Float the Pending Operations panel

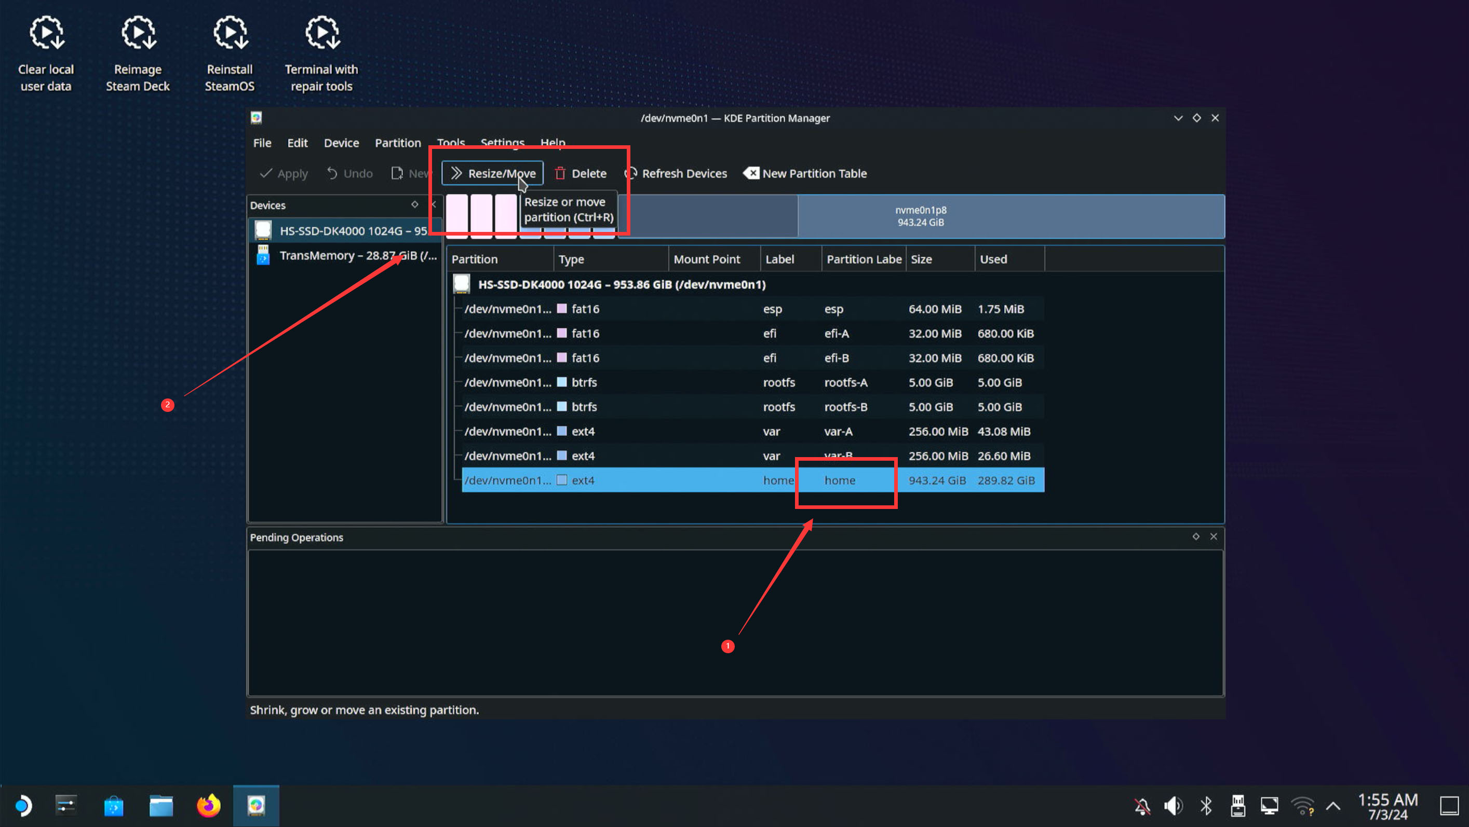(x=1196, y=537)
